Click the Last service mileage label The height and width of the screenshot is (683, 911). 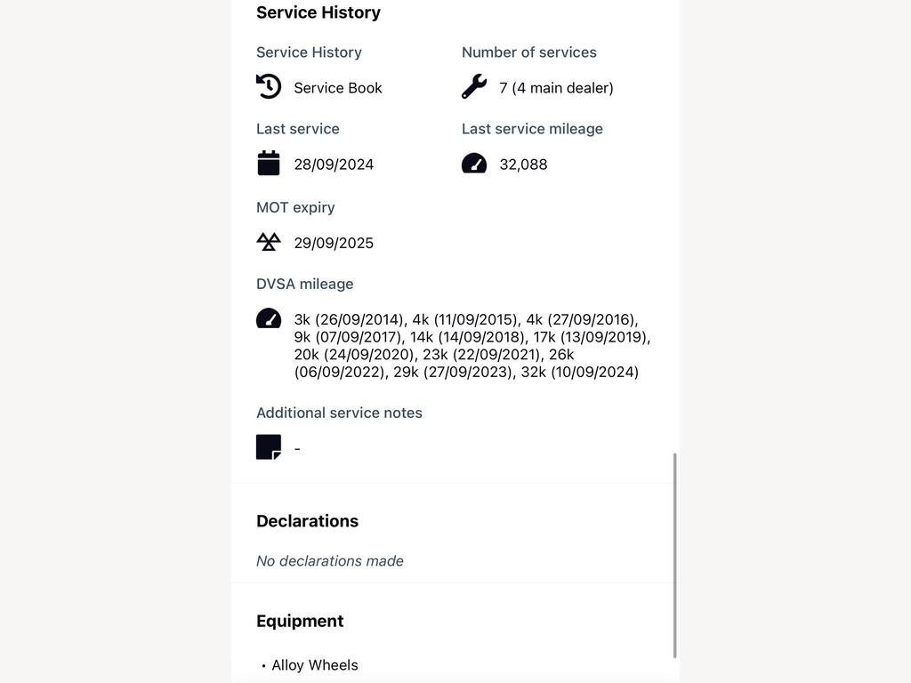pos(532,129)
